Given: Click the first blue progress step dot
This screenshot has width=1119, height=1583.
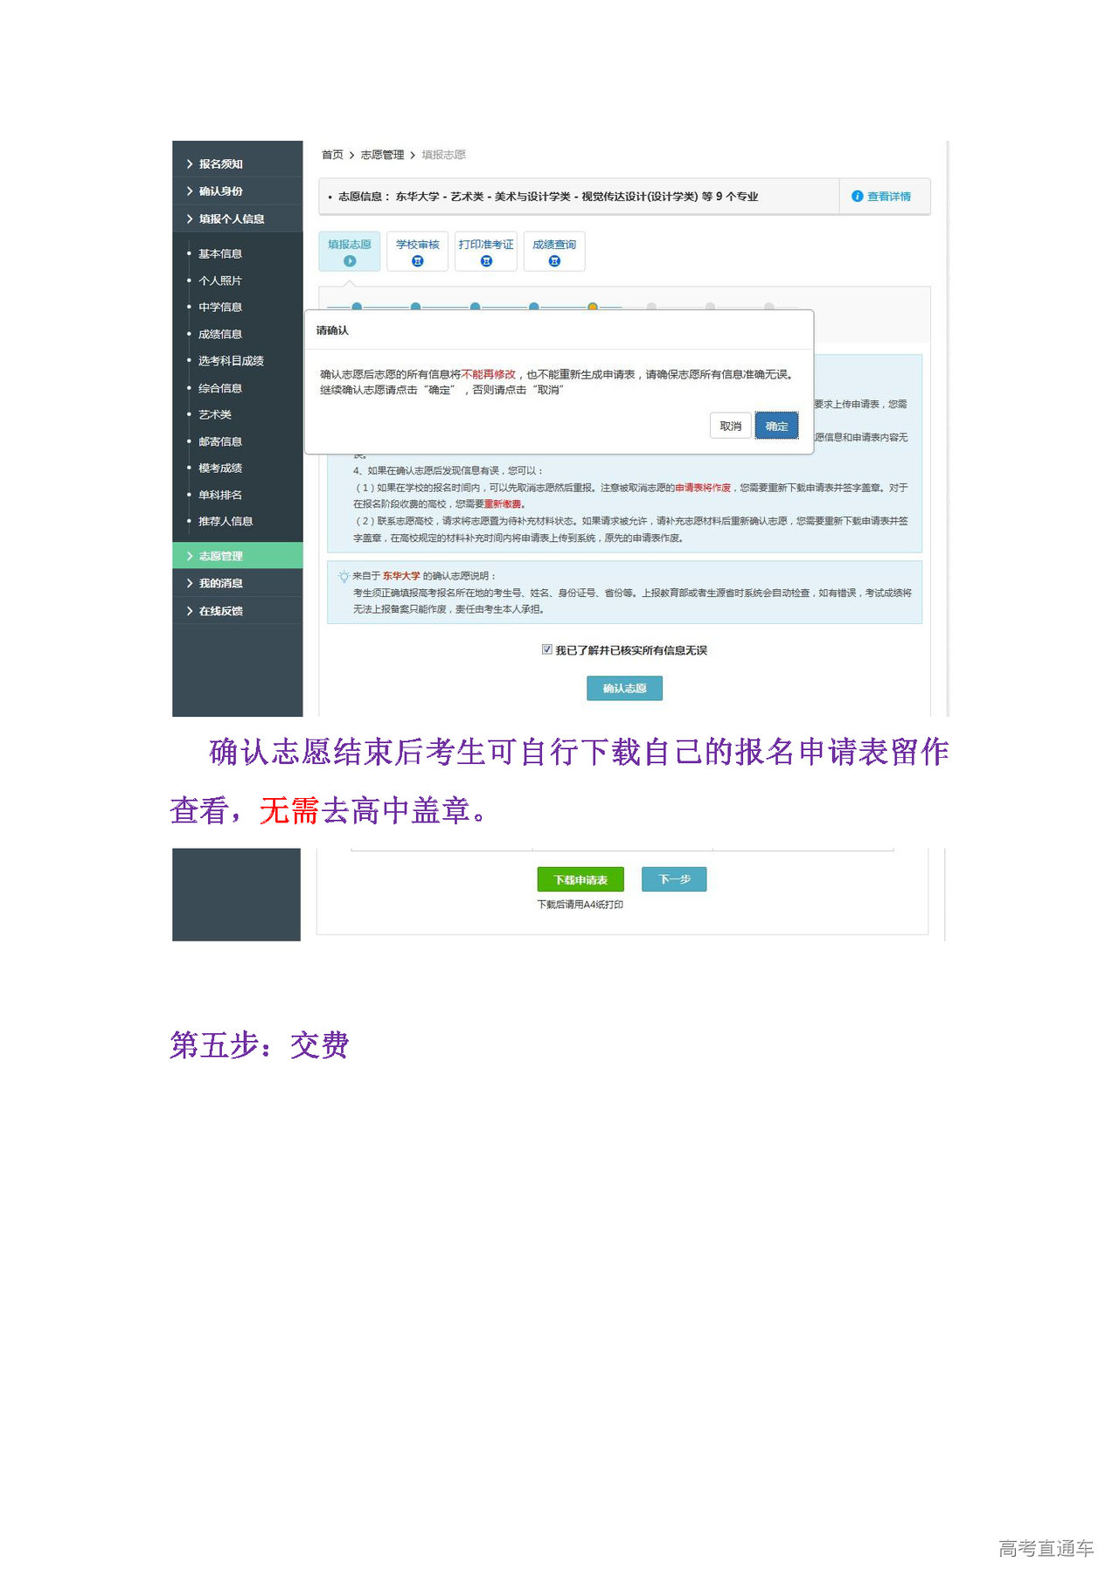Looking at the screenshot, I should 357,307.
